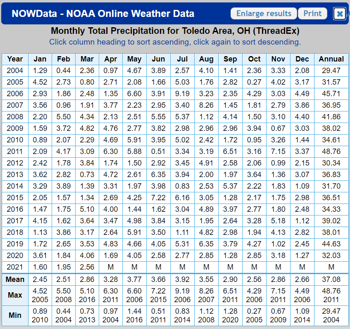
Task: Select the 2008 year cell
Action: point(15,117)
